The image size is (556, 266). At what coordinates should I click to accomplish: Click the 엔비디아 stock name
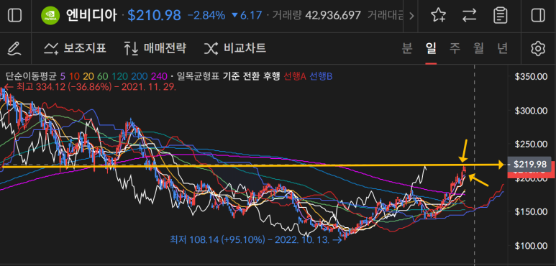[91, 15]
